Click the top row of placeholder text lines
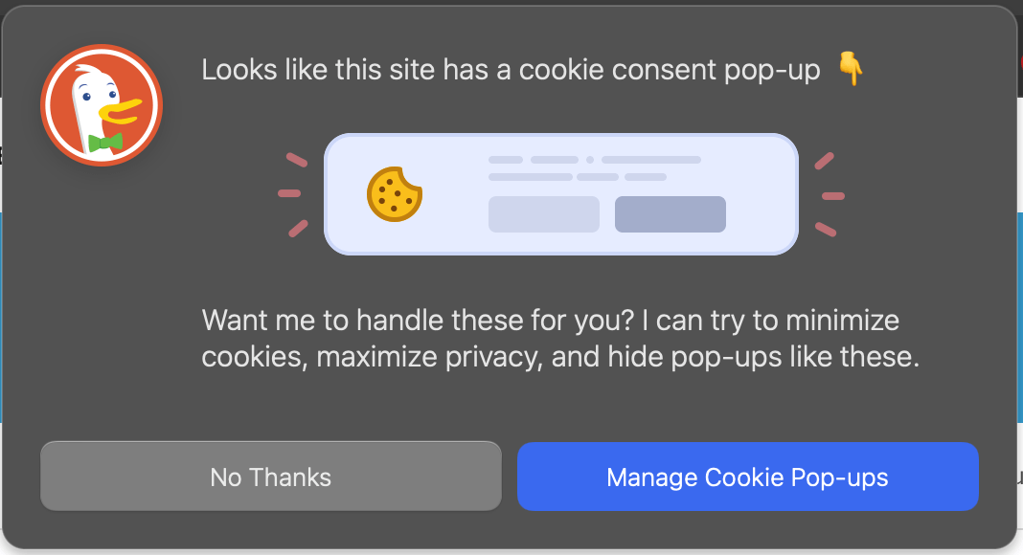The image size is (1023, 555). (595, 160)
